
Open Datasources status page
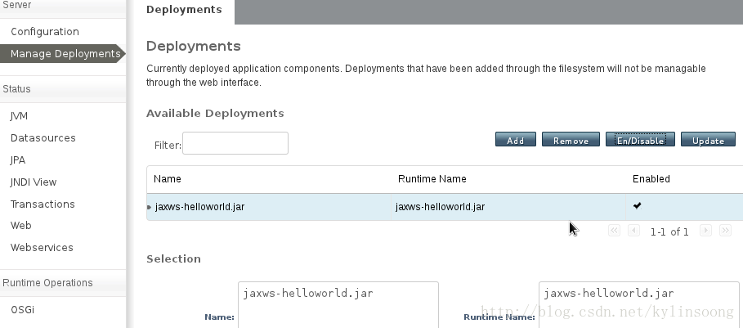[43, 138]
